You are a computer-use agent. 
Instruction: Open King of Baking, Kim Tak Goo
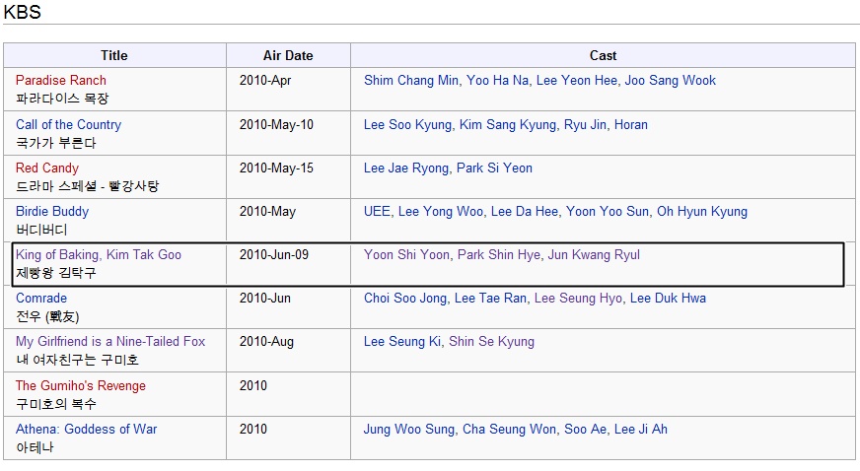pos(99,255)
